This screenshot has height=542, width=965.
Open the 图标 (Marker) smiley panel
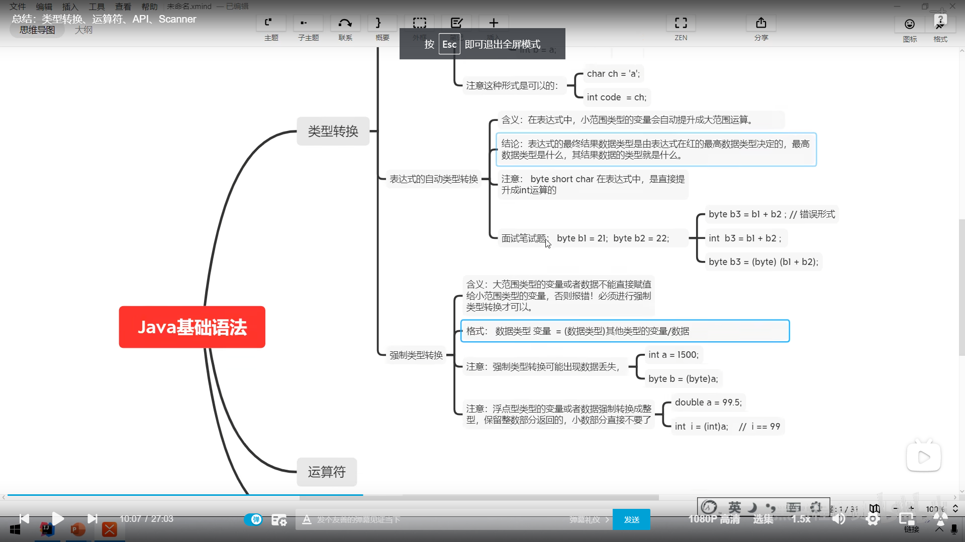(x=909, y=24)
